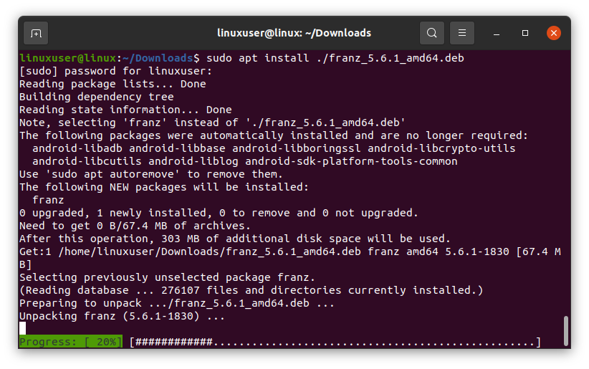
Task: Click the window title linuxuser@linux: ~/Downloads
Action: [x=294, y=33]
